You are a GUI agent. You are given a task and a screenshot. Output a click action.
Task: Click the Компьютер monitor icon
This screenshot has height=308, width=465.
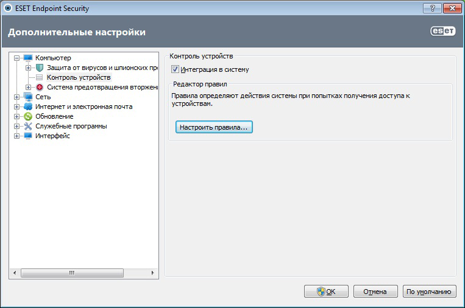28,58
